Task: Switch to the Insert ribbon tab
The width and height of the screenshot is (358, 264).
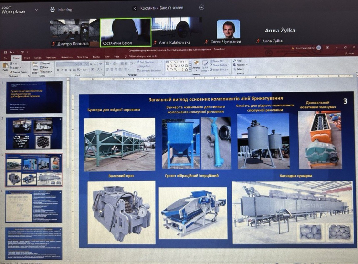Action: [x=27, y=57]
